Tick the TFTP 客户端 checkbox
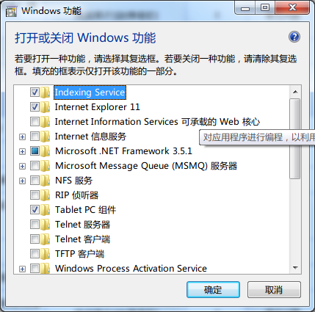The width and height of the screenshot is (315, 312). pyautogui.click(x=35, y=254)
